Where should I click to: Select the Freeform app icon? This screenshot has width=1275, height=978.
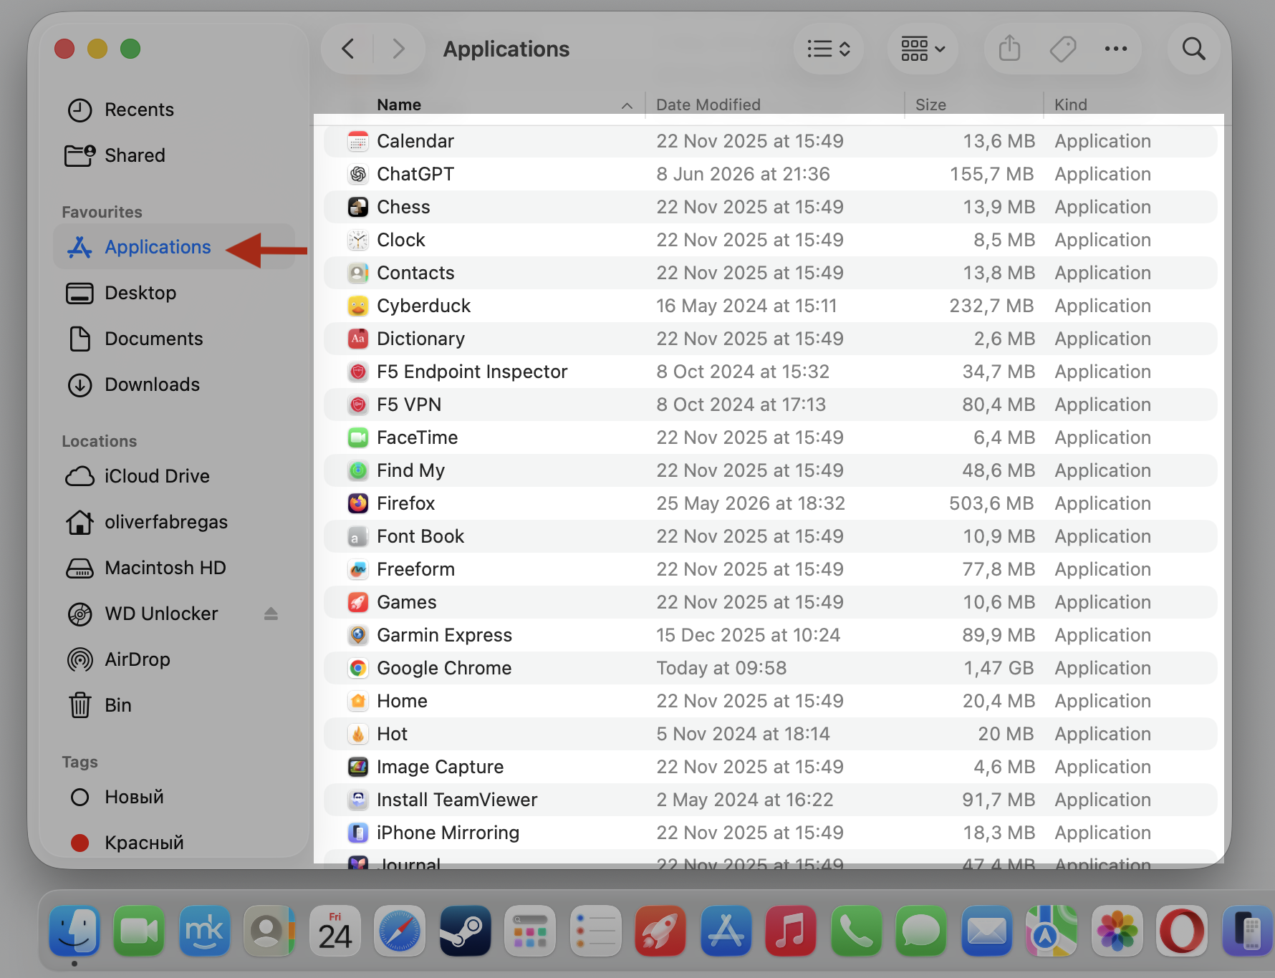(358, 569)
